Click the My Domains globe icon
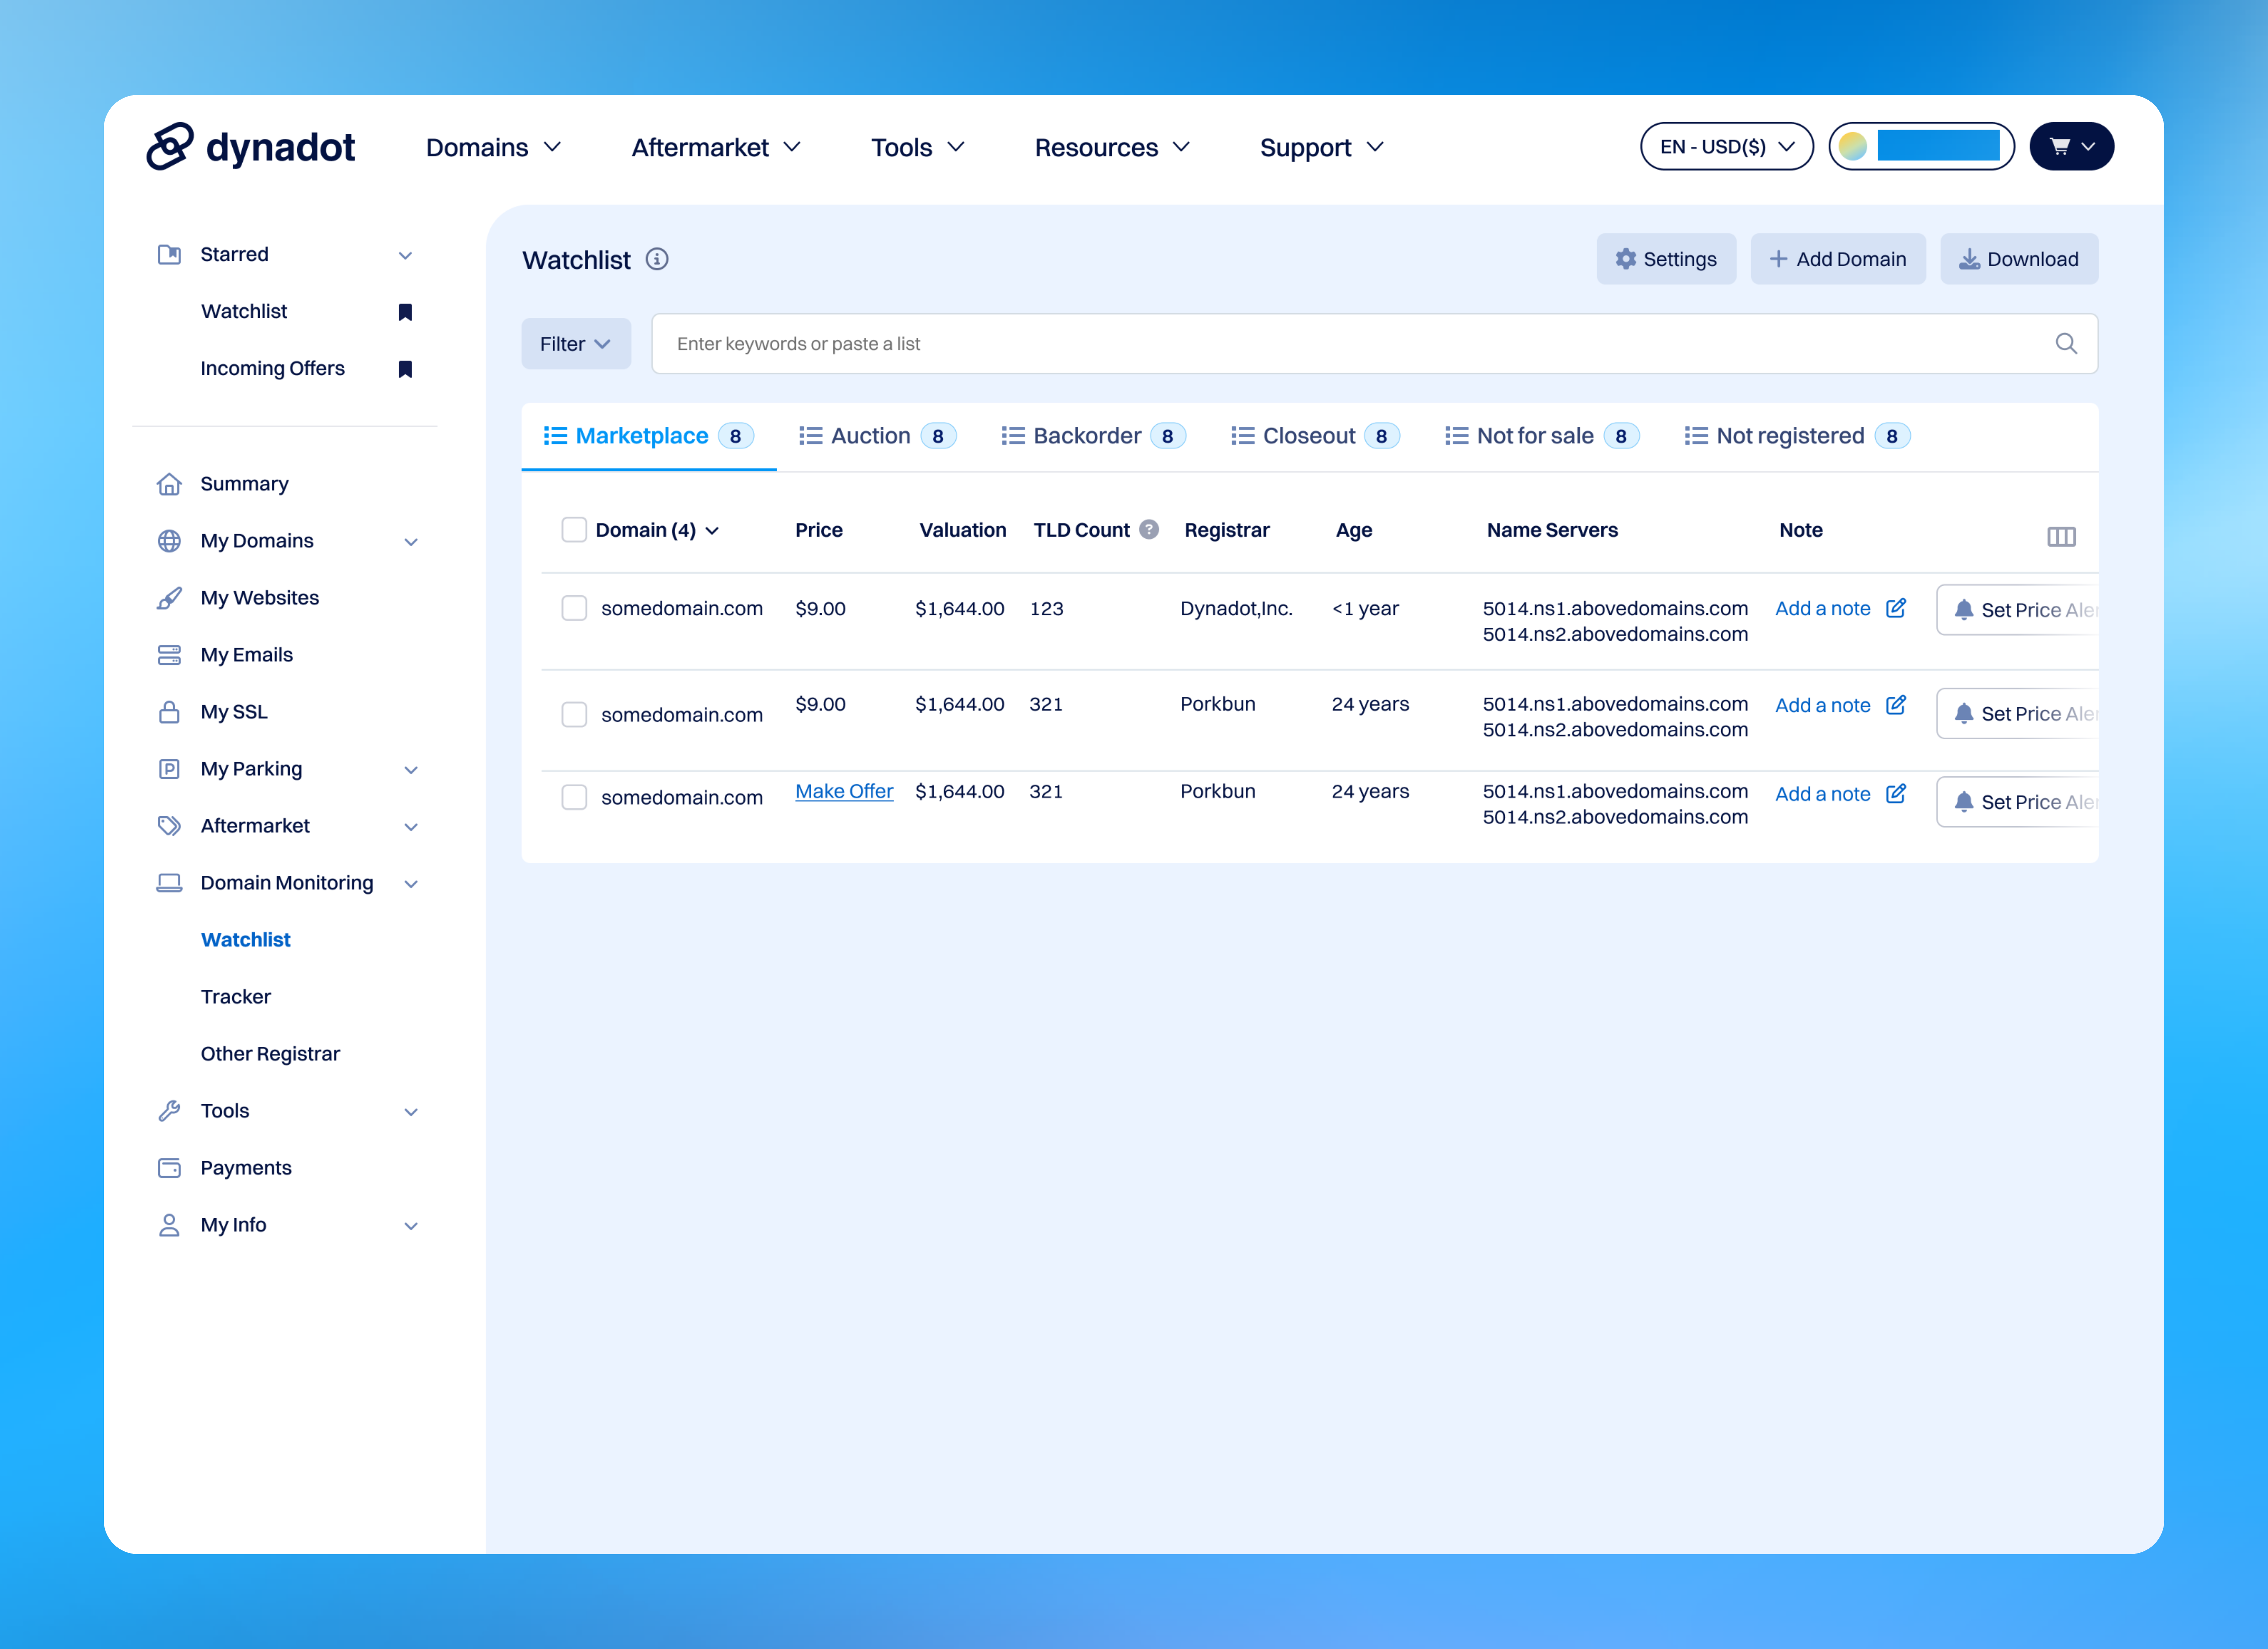 [x=169, y=541]
